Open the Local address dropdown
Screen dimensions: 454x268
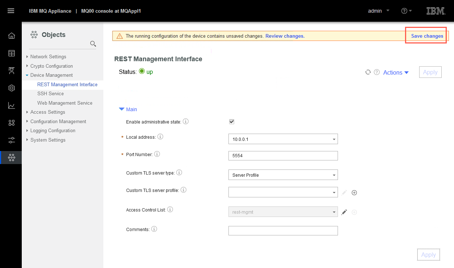click(x=283, y=139)
